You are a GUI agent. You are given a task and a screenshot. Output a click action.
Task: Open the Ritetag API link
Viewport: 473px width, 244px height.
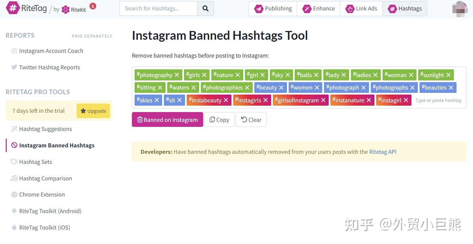tap(383, 152)
